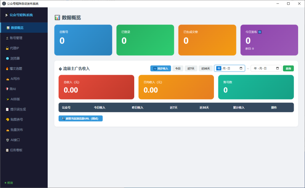Filter income by 近7天

click(x=191, y=69)
